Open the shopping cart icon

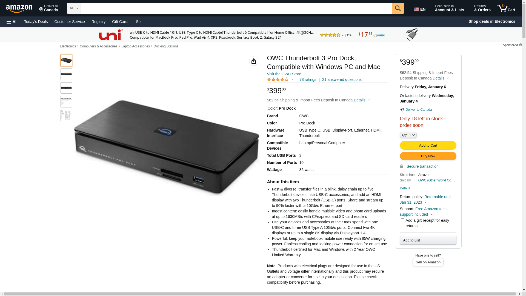506,8
